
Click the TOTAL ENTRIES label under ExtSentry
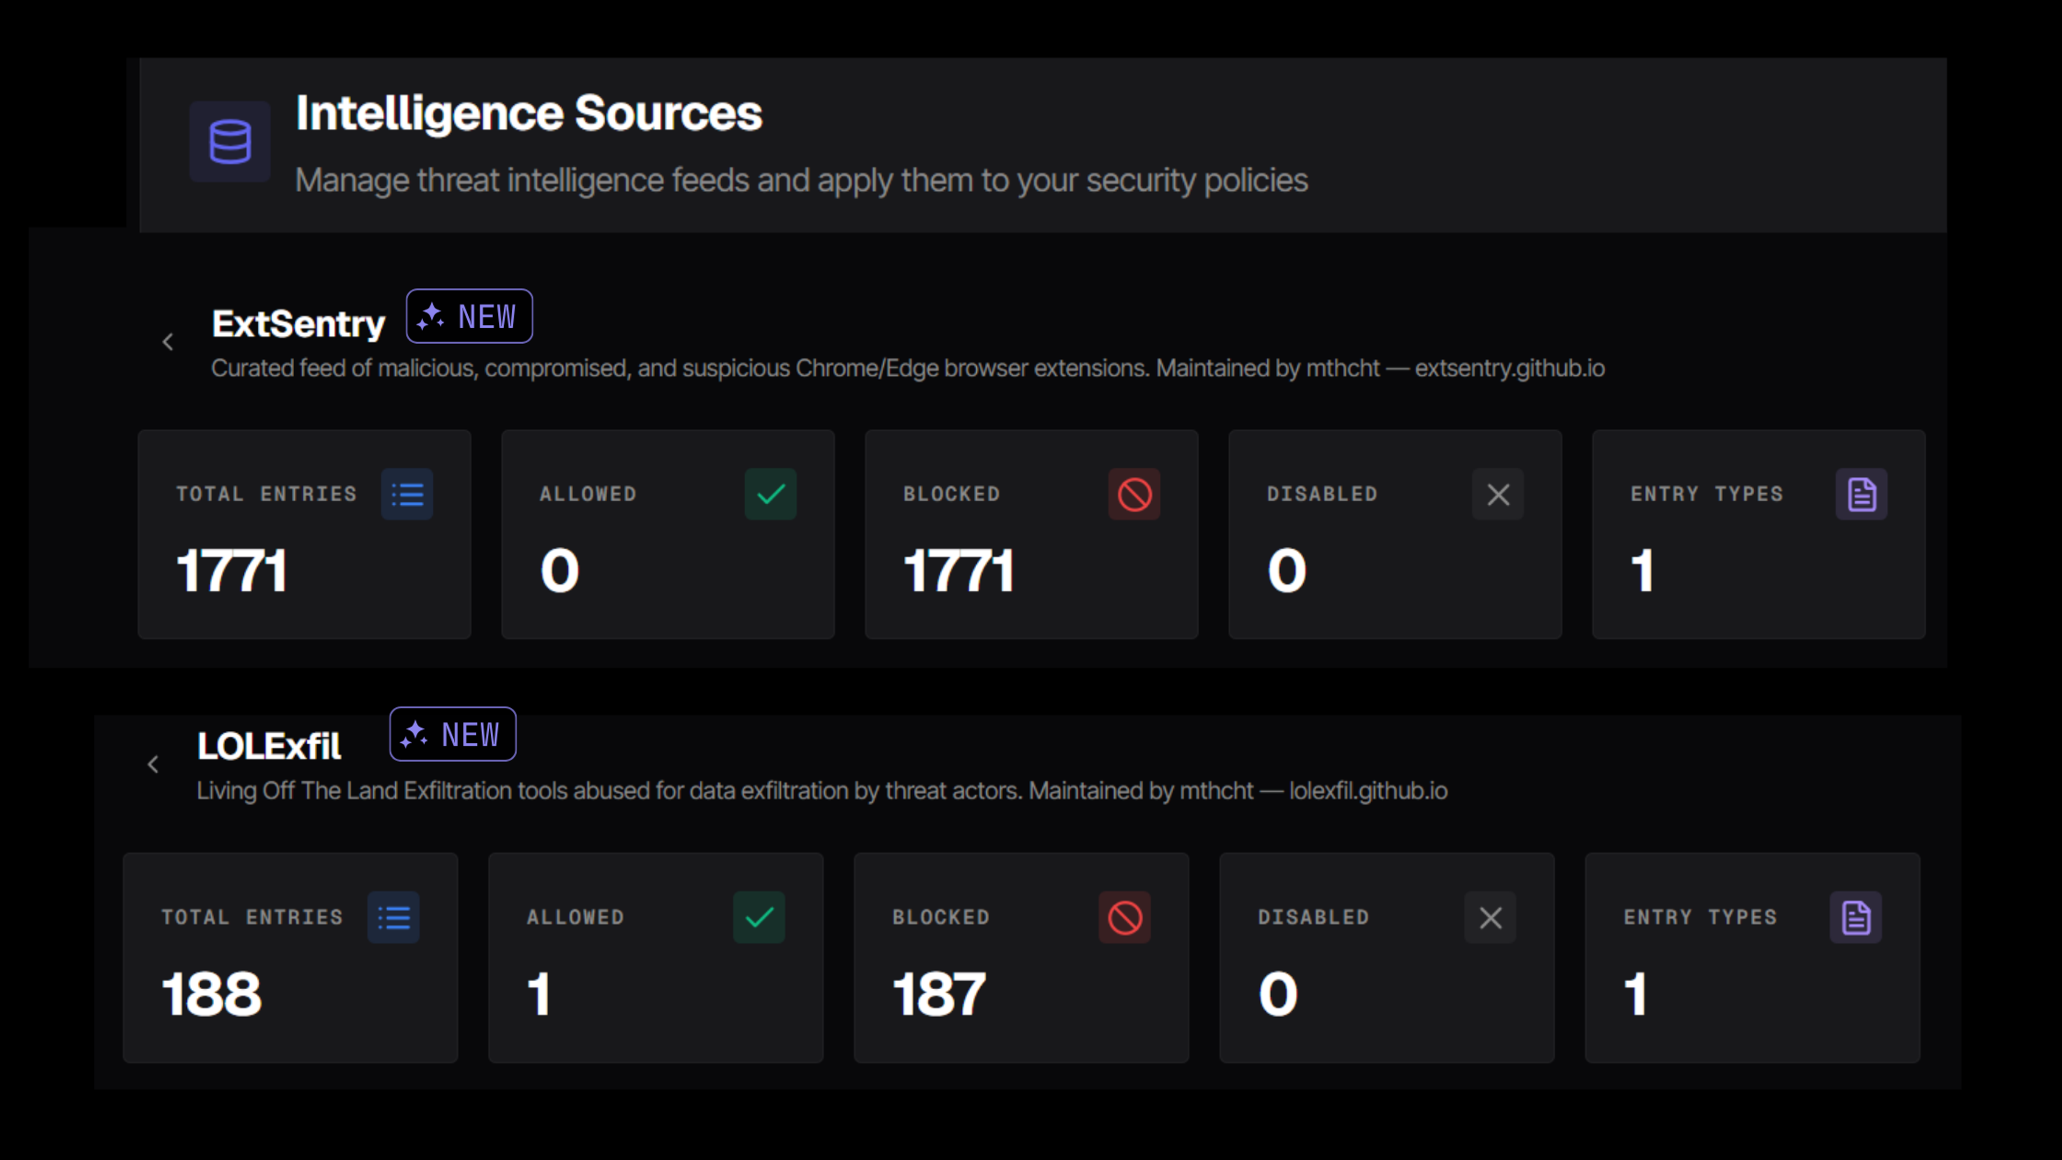[266, 494]
